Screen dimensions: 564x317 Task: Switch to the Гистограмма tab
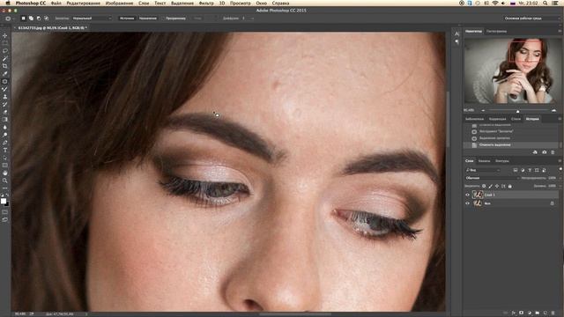pos(496,32)
